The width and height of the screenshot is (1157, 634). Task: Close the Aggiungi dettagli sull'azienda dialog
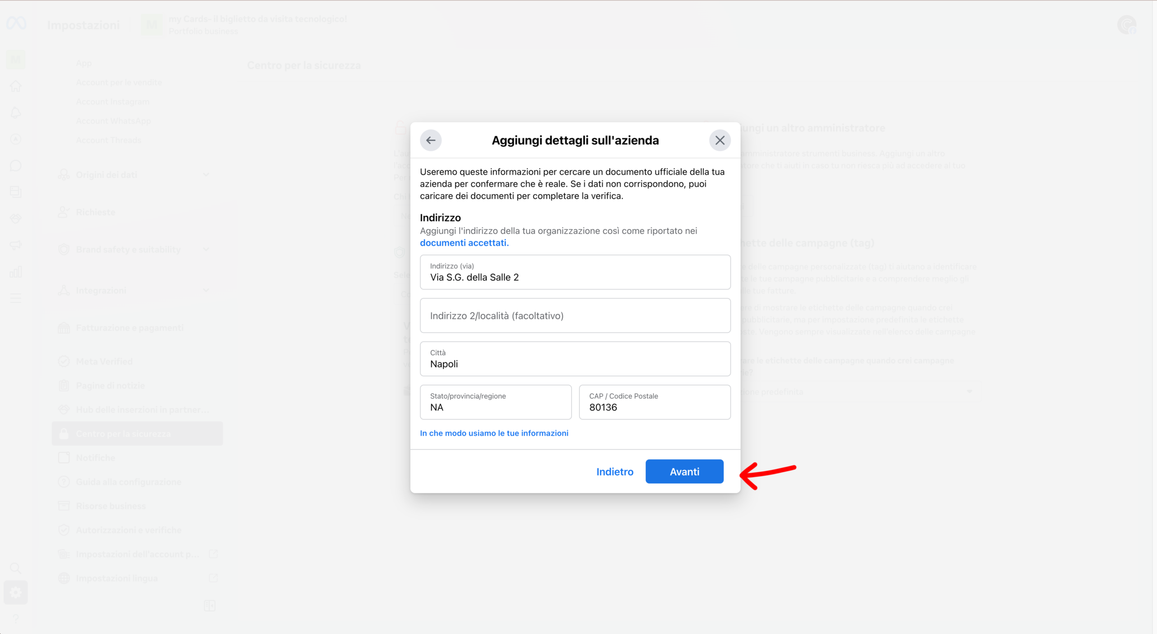click(x=720, y=140)
